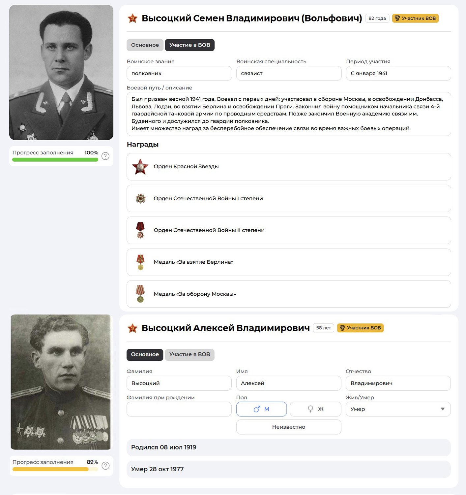Click Орден Отечественной Войны I степени icon
This screenshot has width=466, height=495.
coord(141,198)
